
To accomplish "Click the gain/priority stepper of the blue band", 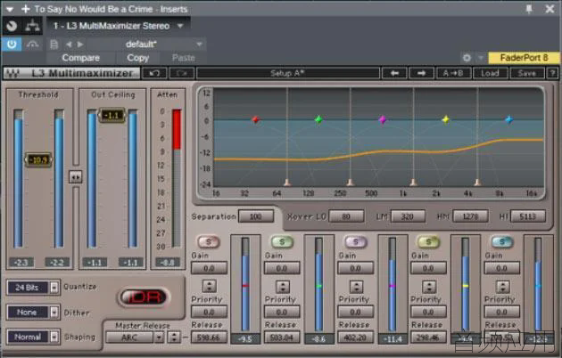I will click(x=502, y=287).
